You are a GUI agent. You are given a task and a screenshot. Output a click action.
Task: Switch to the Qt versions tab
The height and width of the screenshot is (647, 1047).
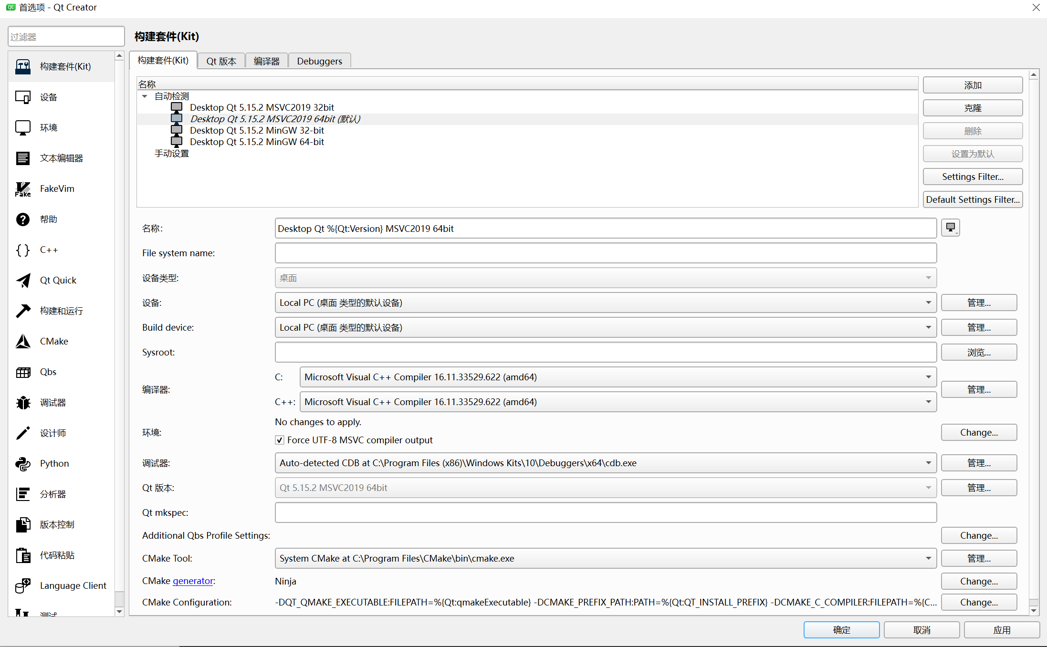coord(221,61)
